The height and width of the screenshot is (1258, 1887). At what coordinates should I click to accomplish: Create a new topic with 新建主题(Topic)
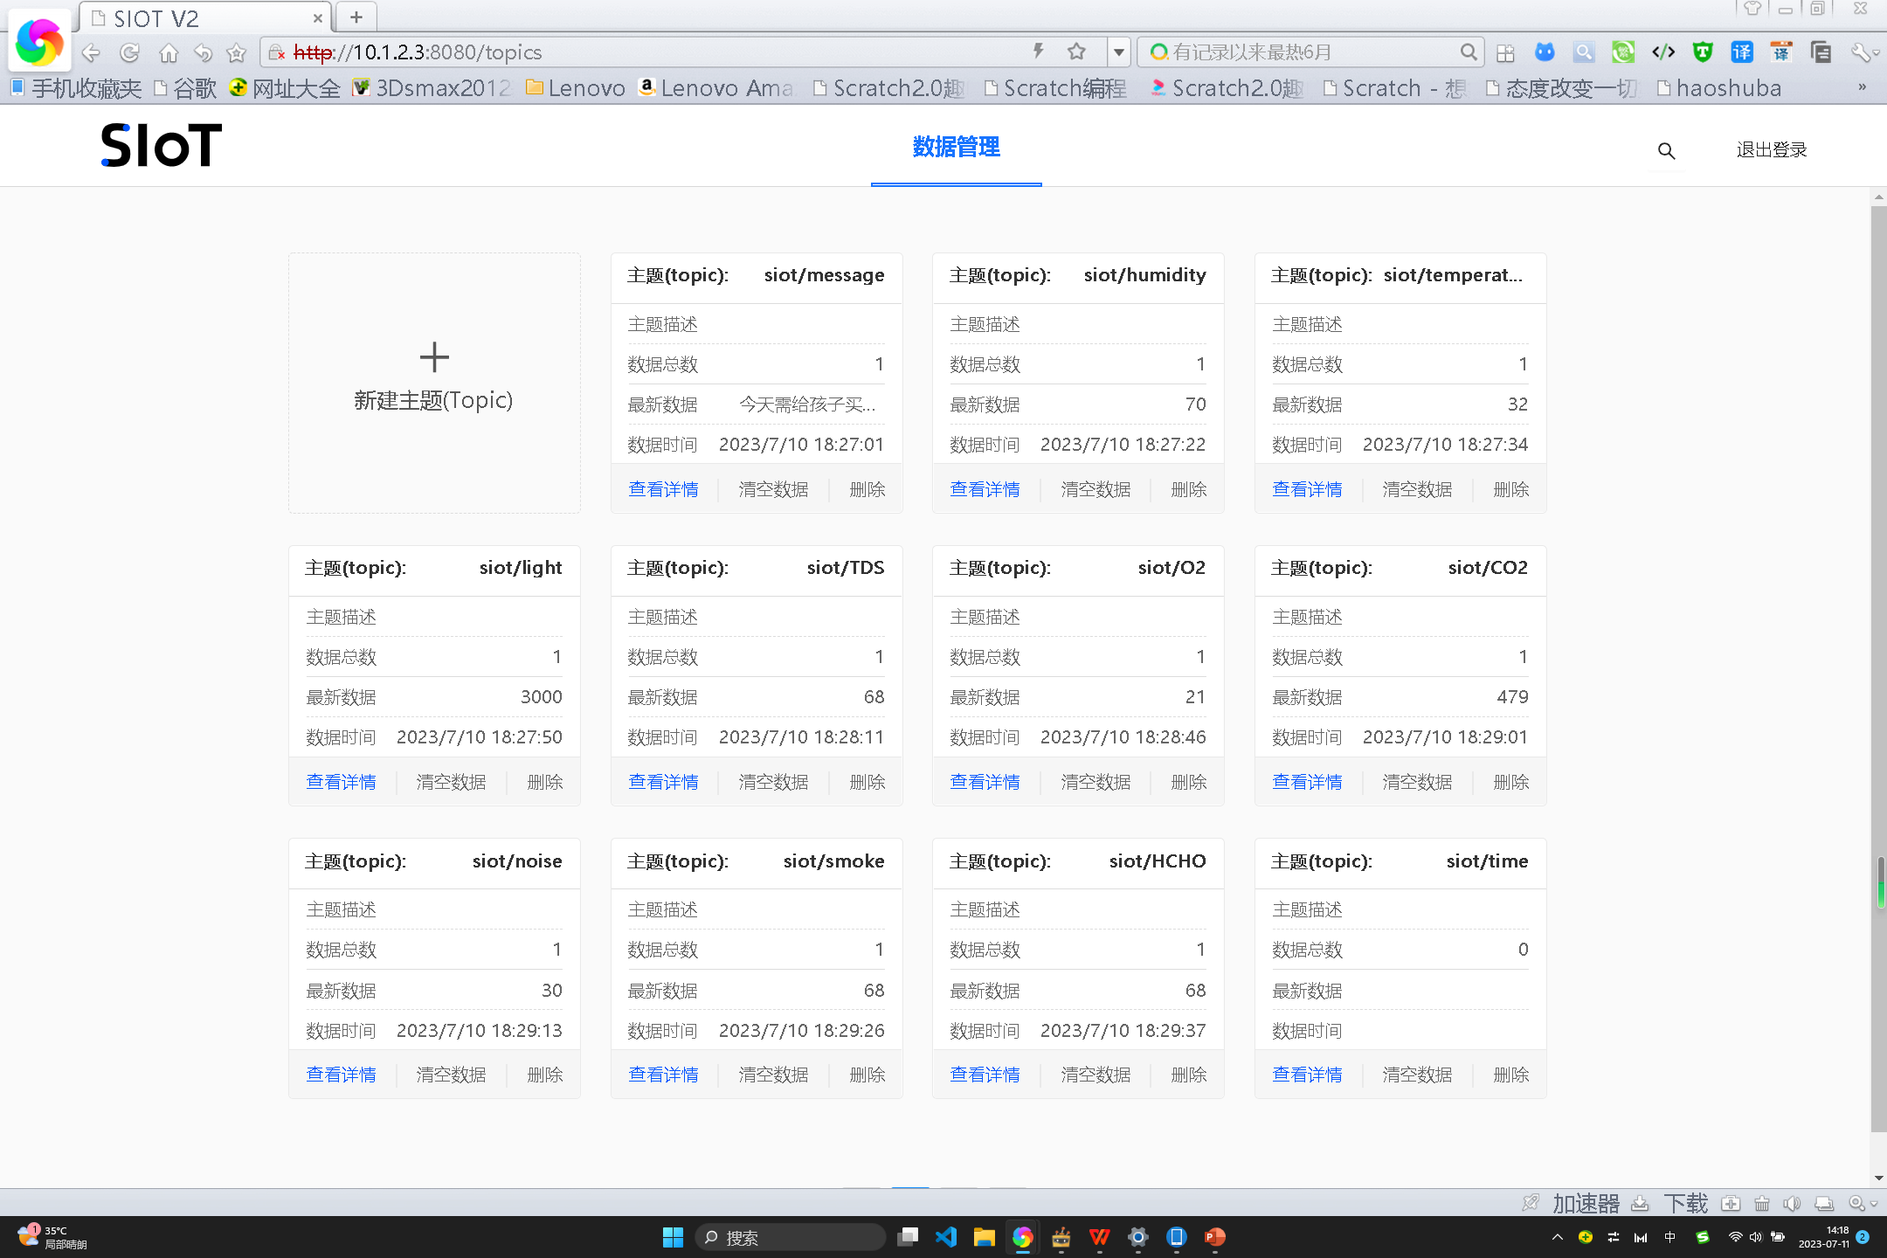click(x=434, y=383)
